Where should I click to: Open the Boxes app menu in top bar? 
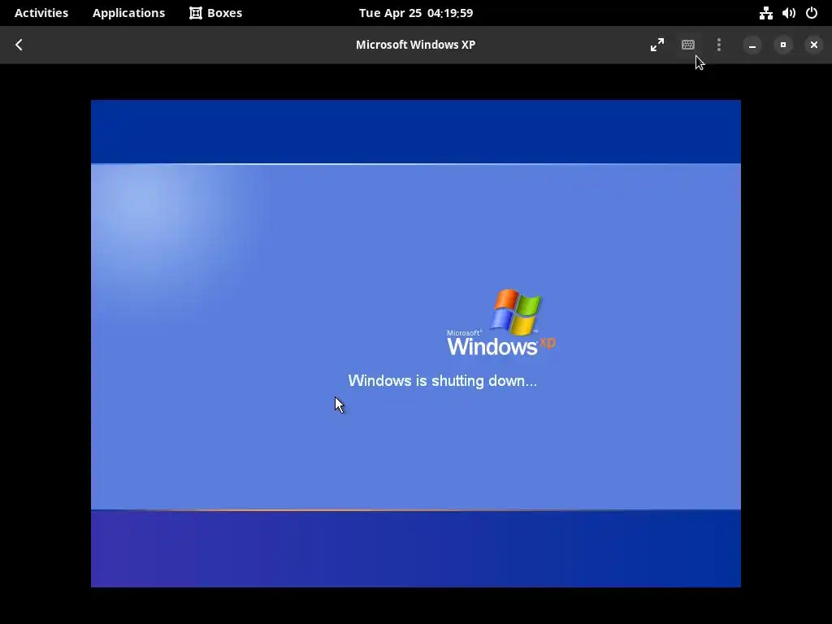pos(216,13)
